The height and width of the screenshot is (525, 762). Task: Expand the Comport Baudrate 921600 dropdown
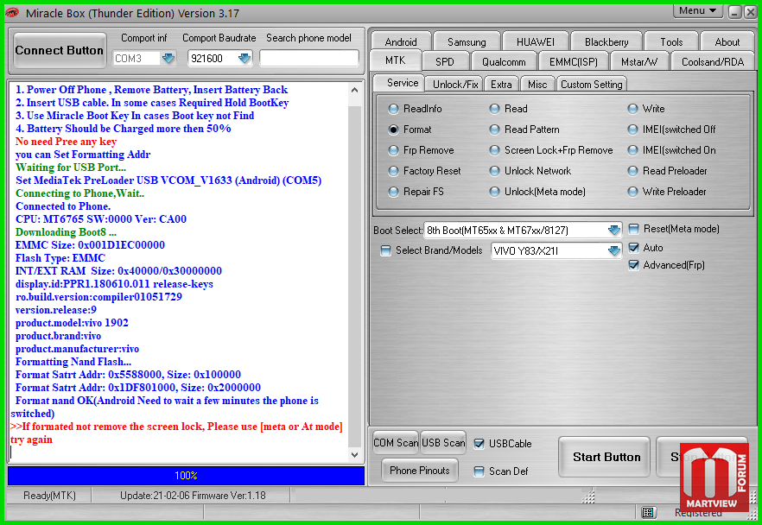coord(244,59)
